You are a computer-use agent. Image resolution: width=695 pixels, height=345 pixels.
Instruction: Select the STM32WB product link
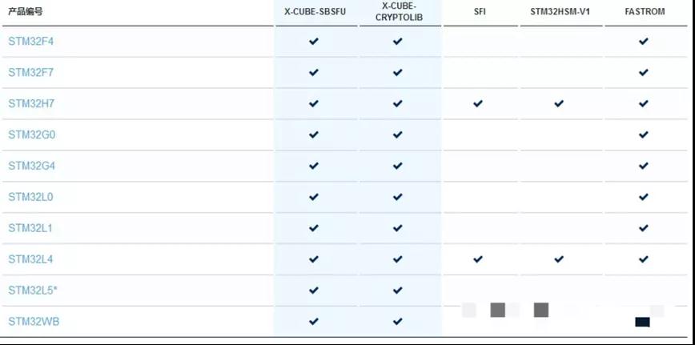(34, 321)
